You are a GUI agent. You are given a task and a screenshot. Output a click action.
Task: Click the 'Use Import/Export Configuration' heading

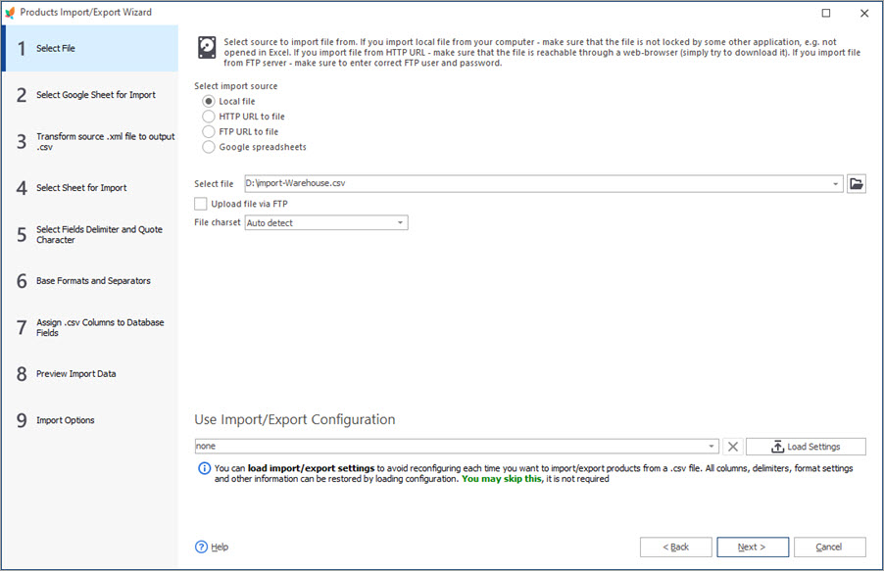pyautogui.click(x=295, y=419)
